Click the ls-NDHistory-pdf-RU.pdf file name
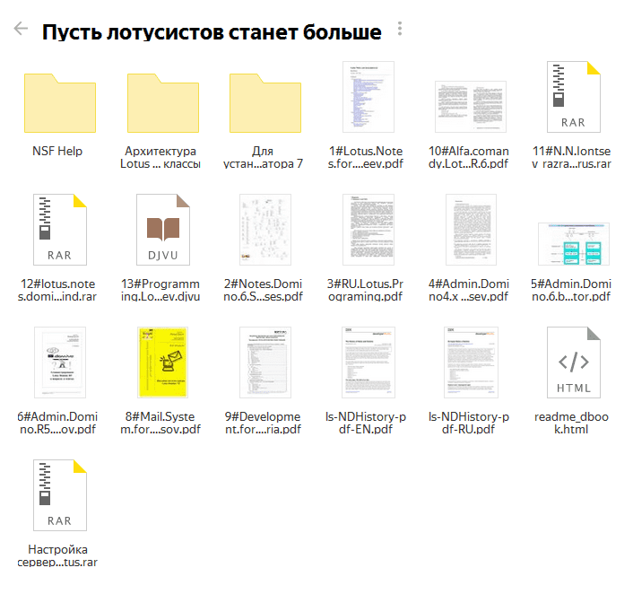Image resolution: width=633 pixels, height=594 pixels. (x=471, y=423)
